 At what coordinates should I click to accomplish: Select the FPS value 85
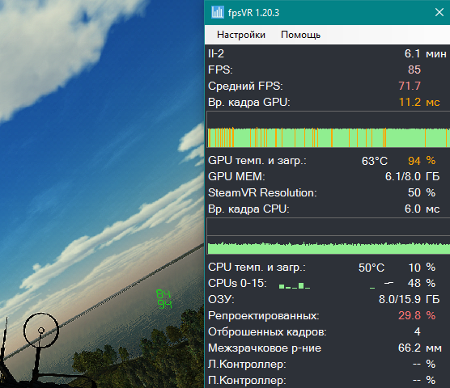[x=414, y=70]
